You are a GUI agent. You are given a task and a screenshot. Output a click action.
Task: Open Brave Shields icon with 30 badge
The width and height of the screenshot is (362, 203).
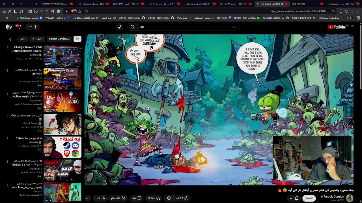73,11
